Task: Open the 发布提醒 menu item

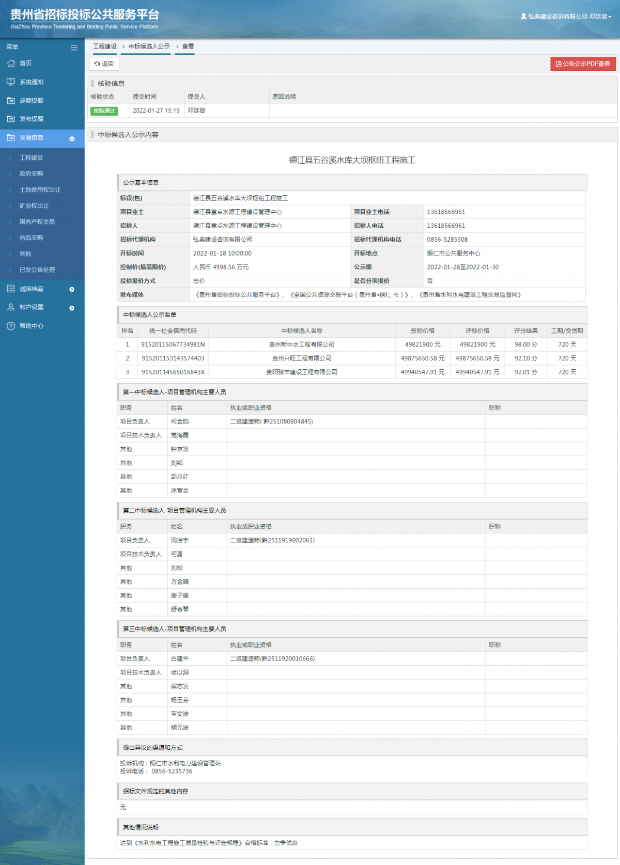Action: tap(32, 119)
